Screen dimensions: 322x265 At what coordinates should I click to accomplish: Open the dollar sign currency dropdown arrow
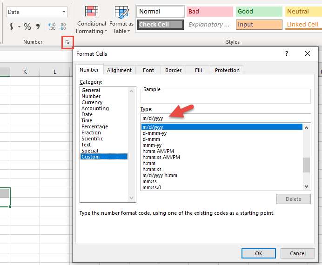tap(19, 26)
